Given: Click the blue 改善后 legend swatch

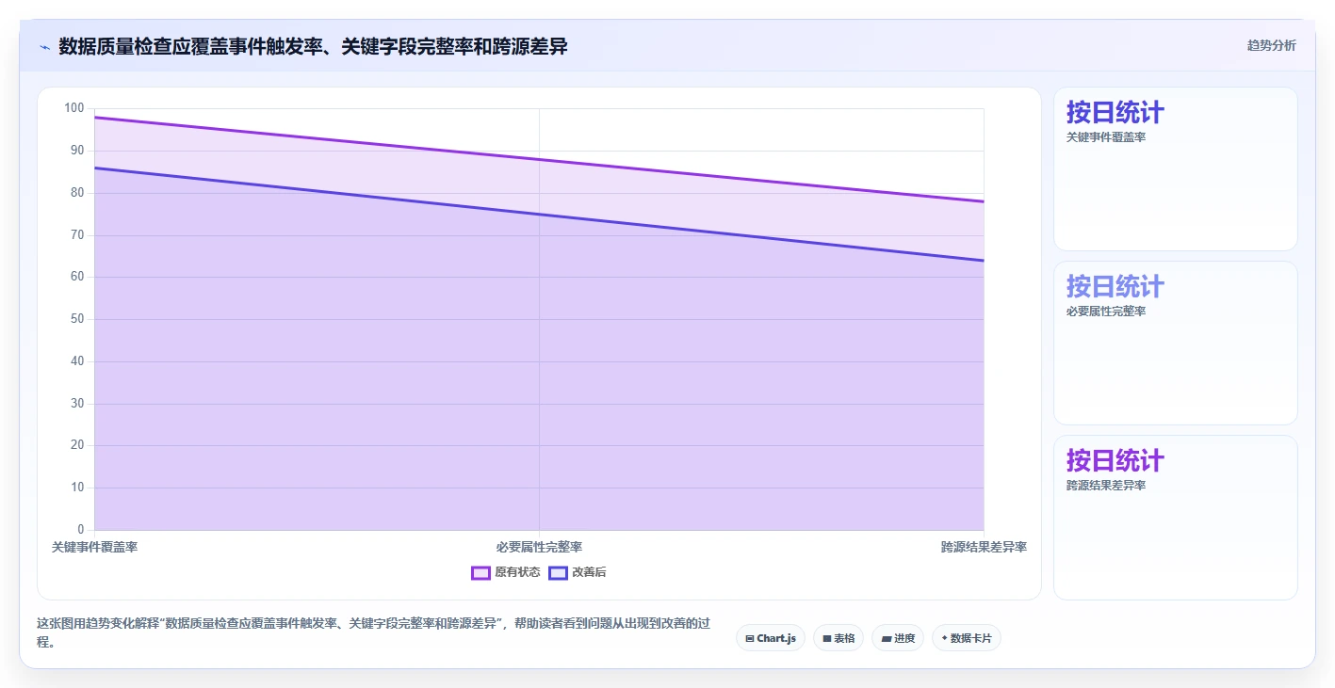Looking at the screenshot, I should pos(558,573).
